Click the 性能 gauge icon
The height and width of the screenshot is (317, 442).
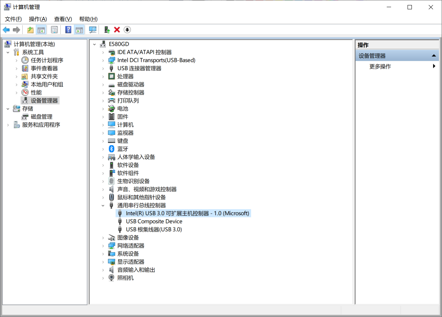(x=25, y=92)
